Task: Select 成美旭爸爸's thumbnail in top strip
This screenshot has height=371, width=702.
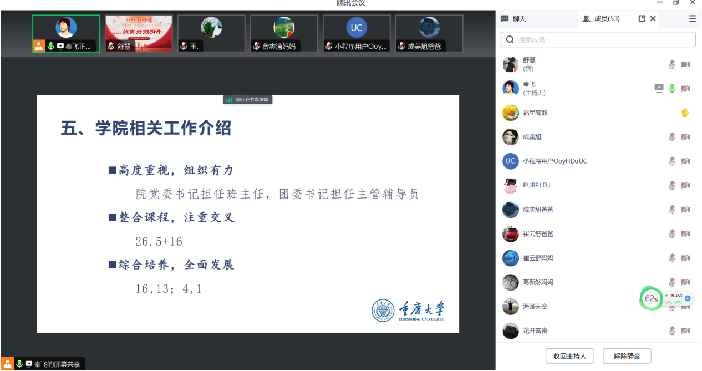Action: (429, 34)
